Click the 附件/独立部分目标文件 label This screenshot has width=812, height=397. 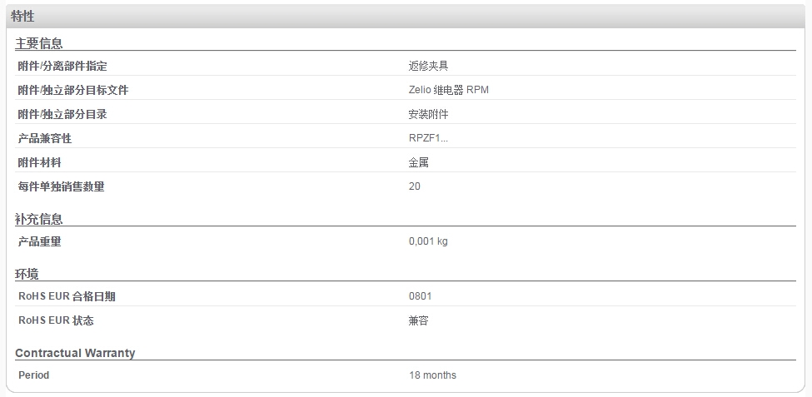click(73, 90)
